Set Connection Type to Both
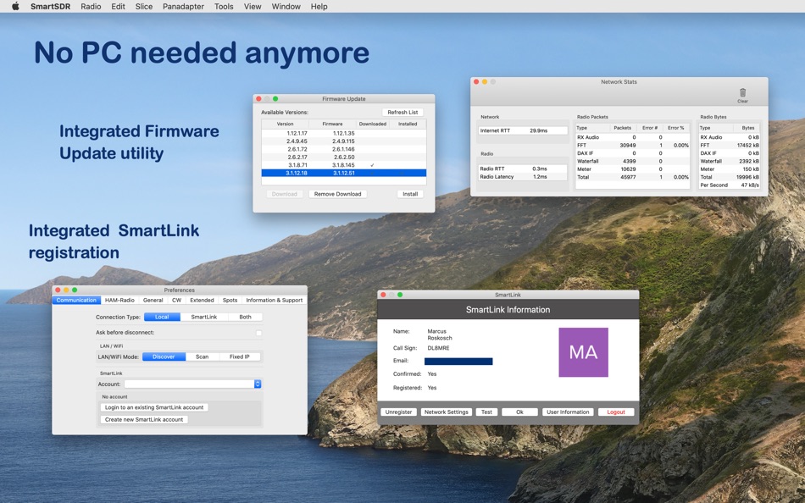This screenshot has width=805, height=503. pos(246,317)
